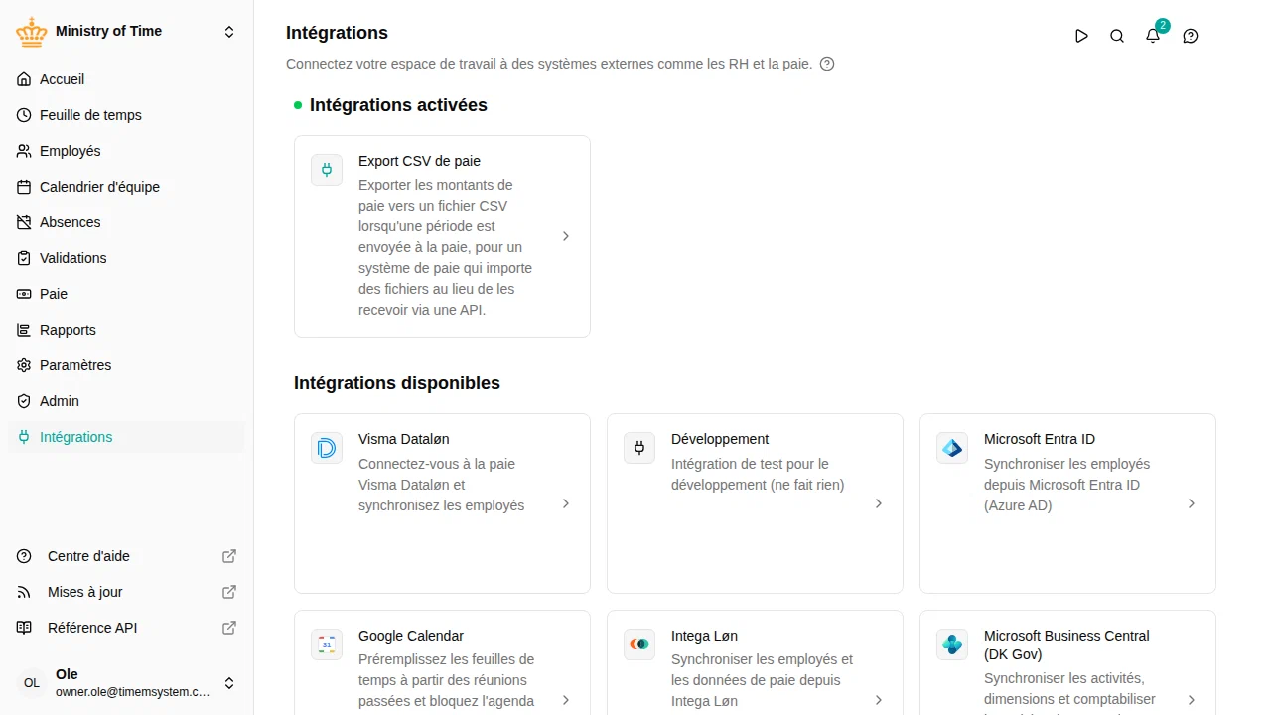
Task: Open Paie in sidebar
Action: click(x=126, y=294)
